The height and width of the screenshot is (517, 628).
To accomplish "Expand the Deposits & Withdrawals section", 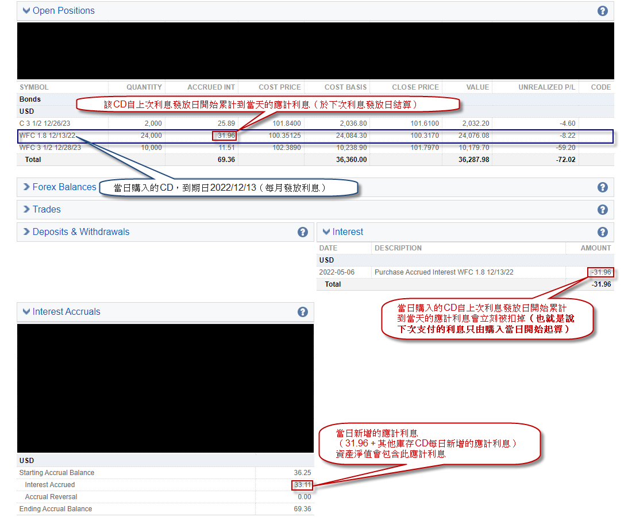I will [26, 232].
